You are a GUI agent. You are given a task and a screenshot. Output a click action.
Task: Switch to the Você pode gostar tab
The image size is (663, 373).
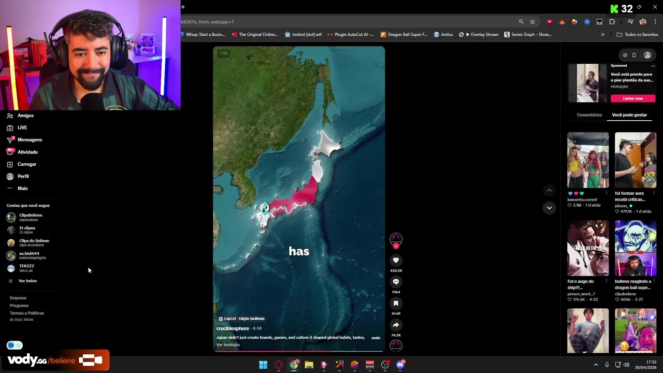629,115
